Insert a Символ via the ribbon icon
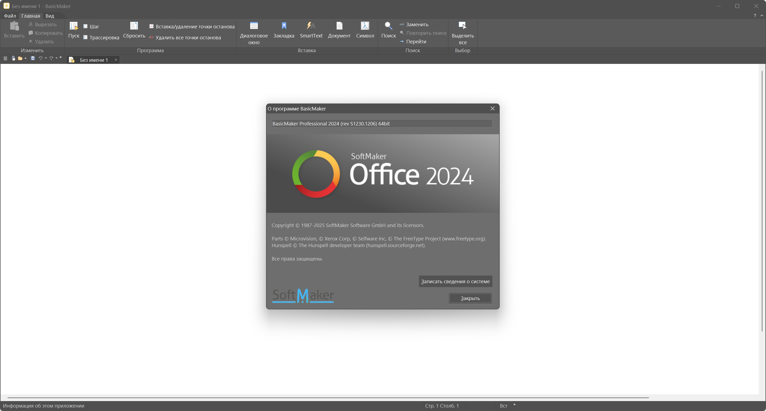 point(365,26)
